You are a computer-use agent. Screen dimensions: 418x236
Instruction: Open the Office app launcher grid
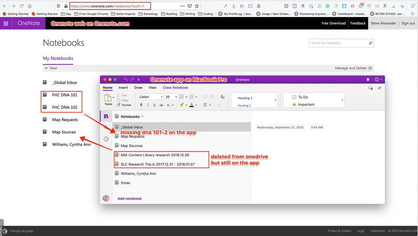6,23
